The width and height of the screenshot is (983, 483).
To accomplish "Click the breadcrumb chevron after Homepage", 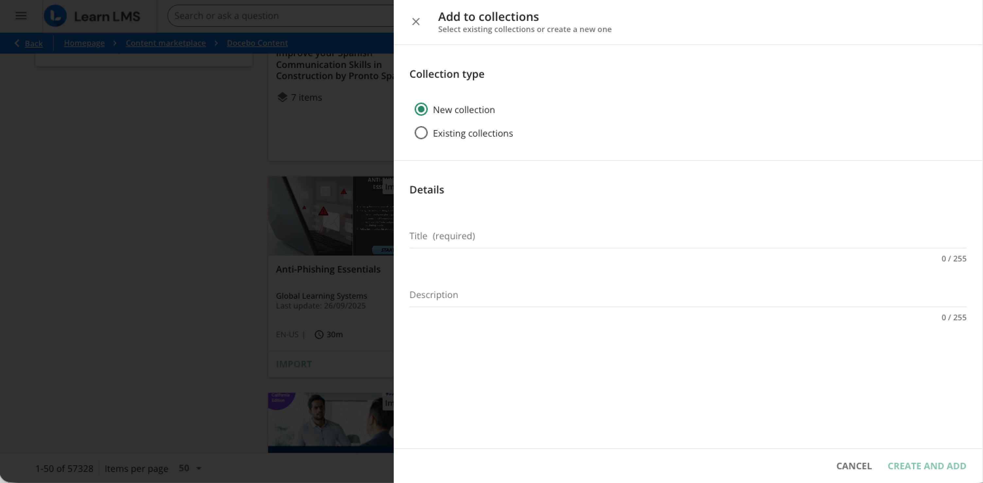I will coord(115,43).
